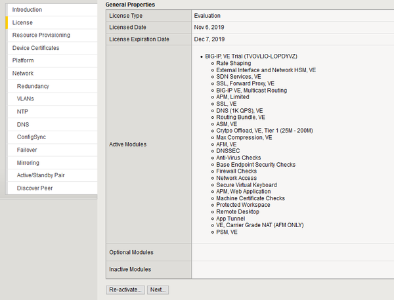Select Platform in the setup sidebar

tap(23, 60)
